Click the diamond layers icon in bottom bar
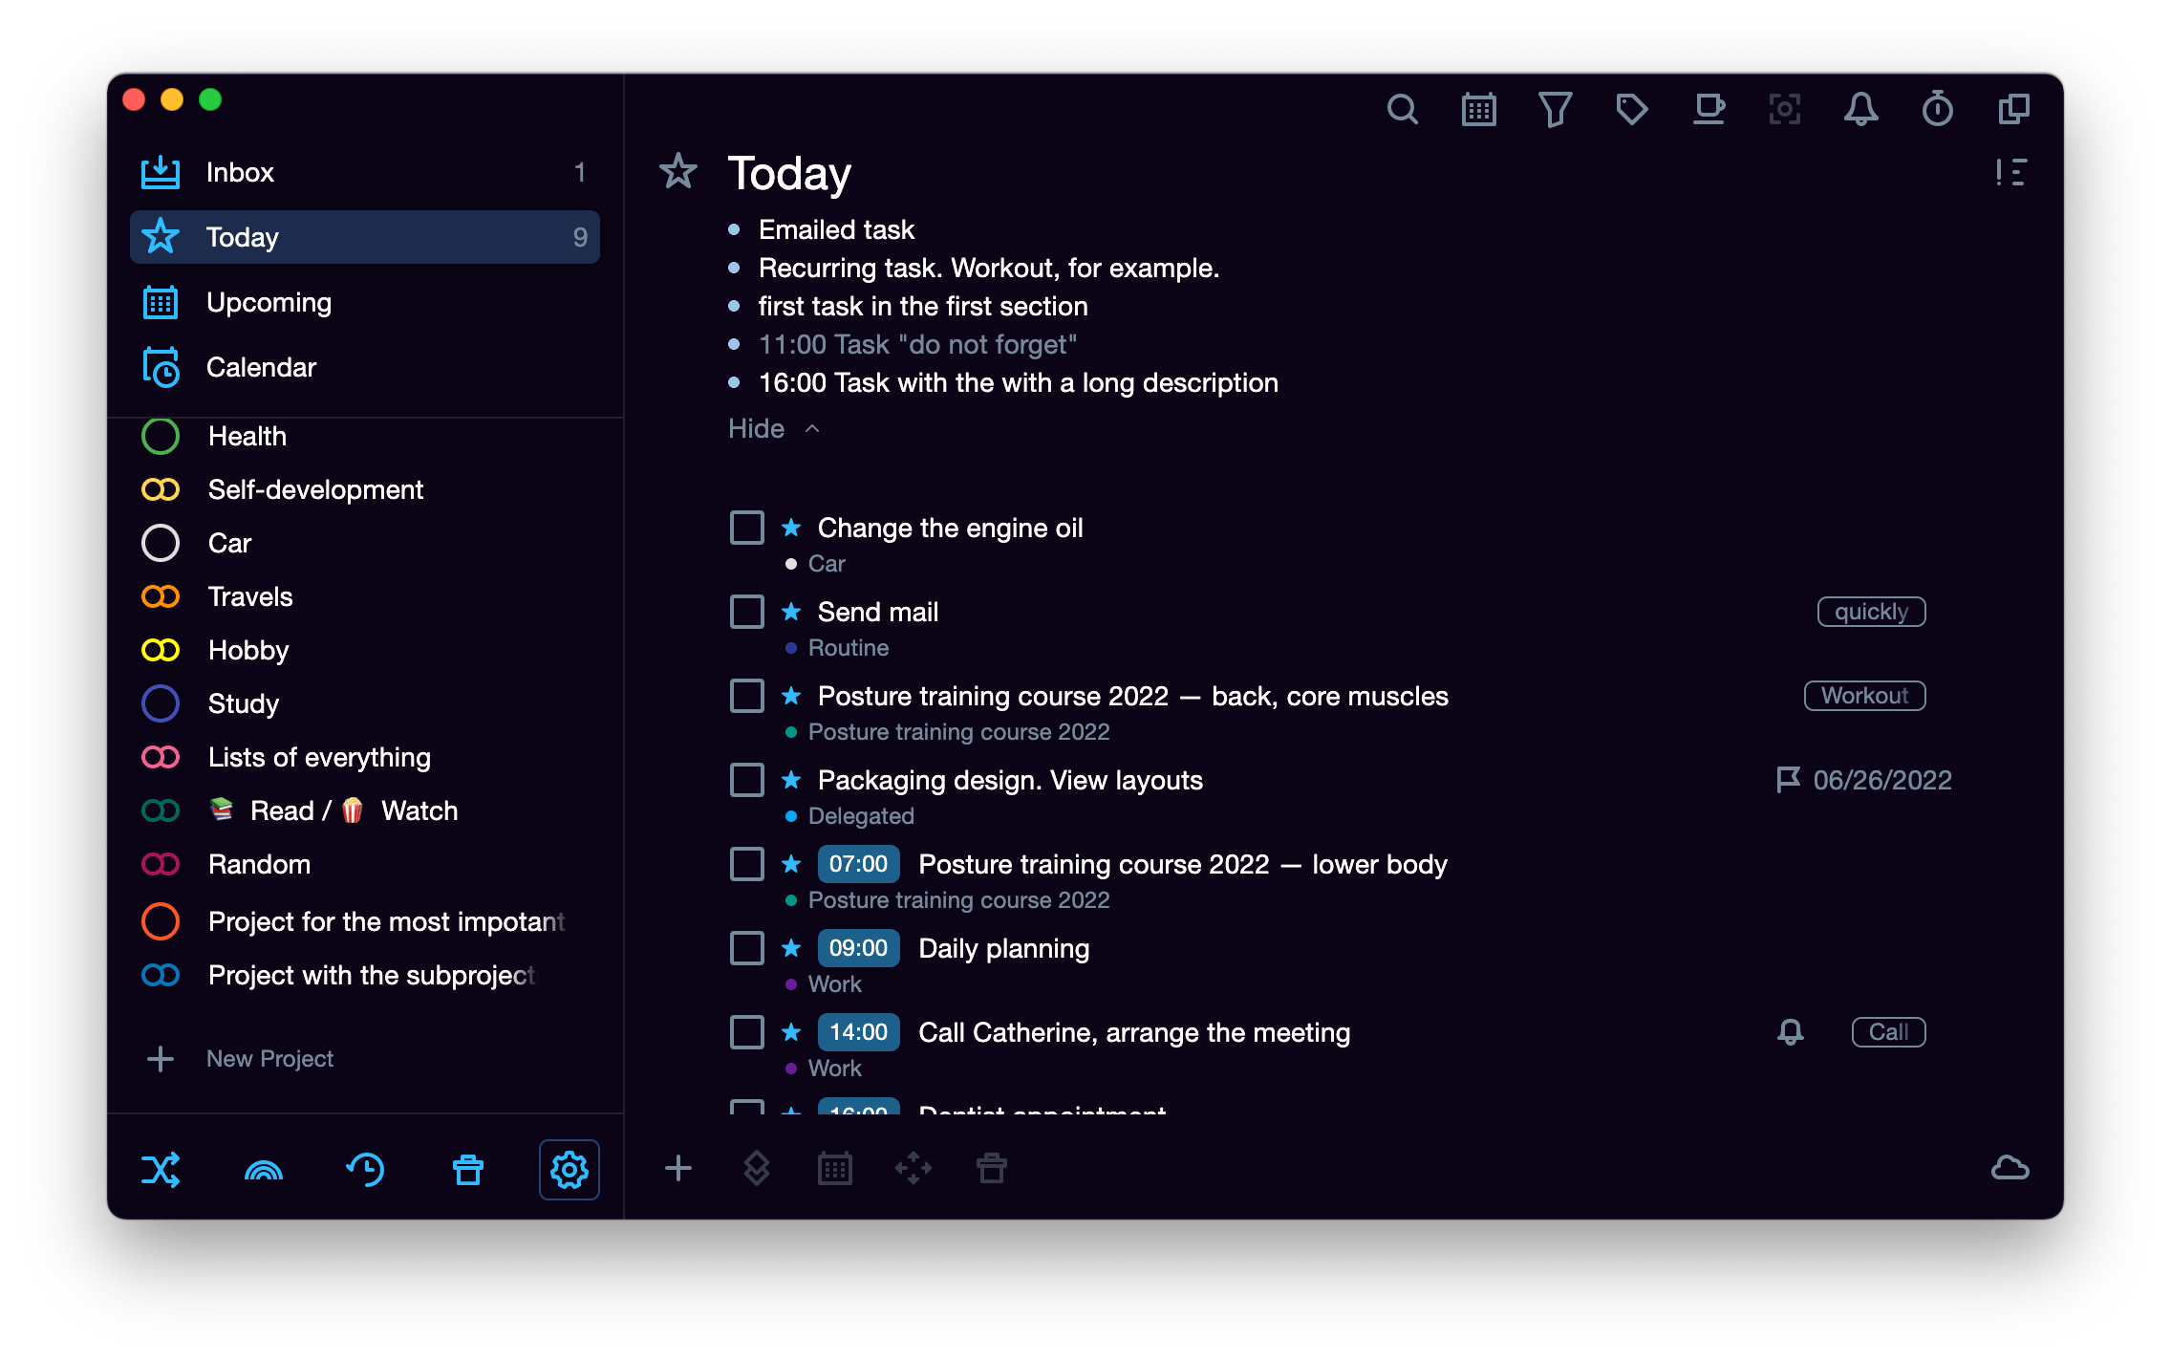The width and height of the screenshot is (2171, 1361). click(757, 1168)
